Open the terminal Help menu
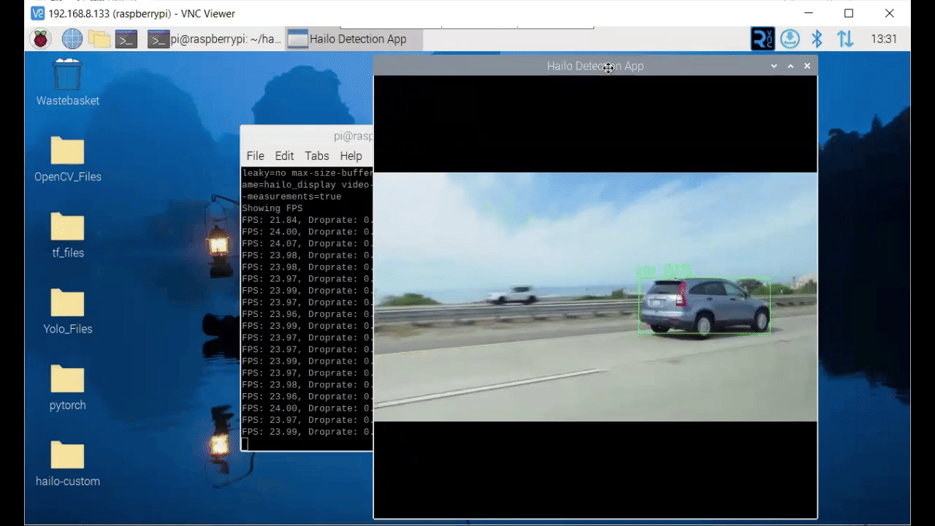Image resolution: width=935 pixels, height=526 pixels. coord(351,156)
